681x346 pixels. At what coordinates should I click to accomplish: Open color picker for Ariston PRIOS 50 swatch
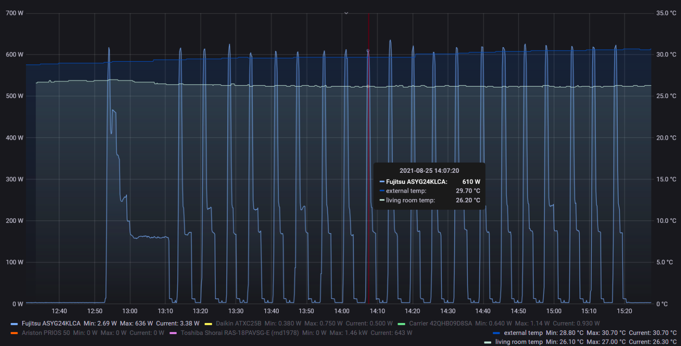(x=14, y=333)
